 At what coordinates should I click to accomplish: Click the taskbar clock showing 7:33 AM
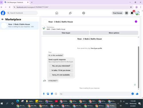point(133,101)
